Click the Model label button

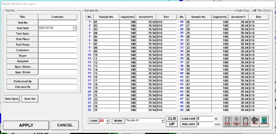click(118, 121)
